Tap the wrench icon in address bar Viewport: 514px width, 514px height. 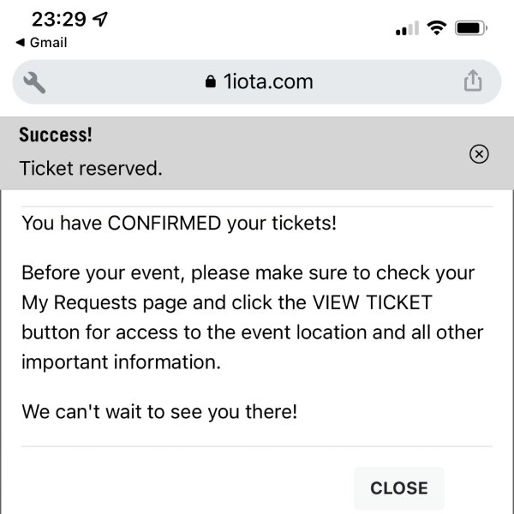click(x=34, y=82)
